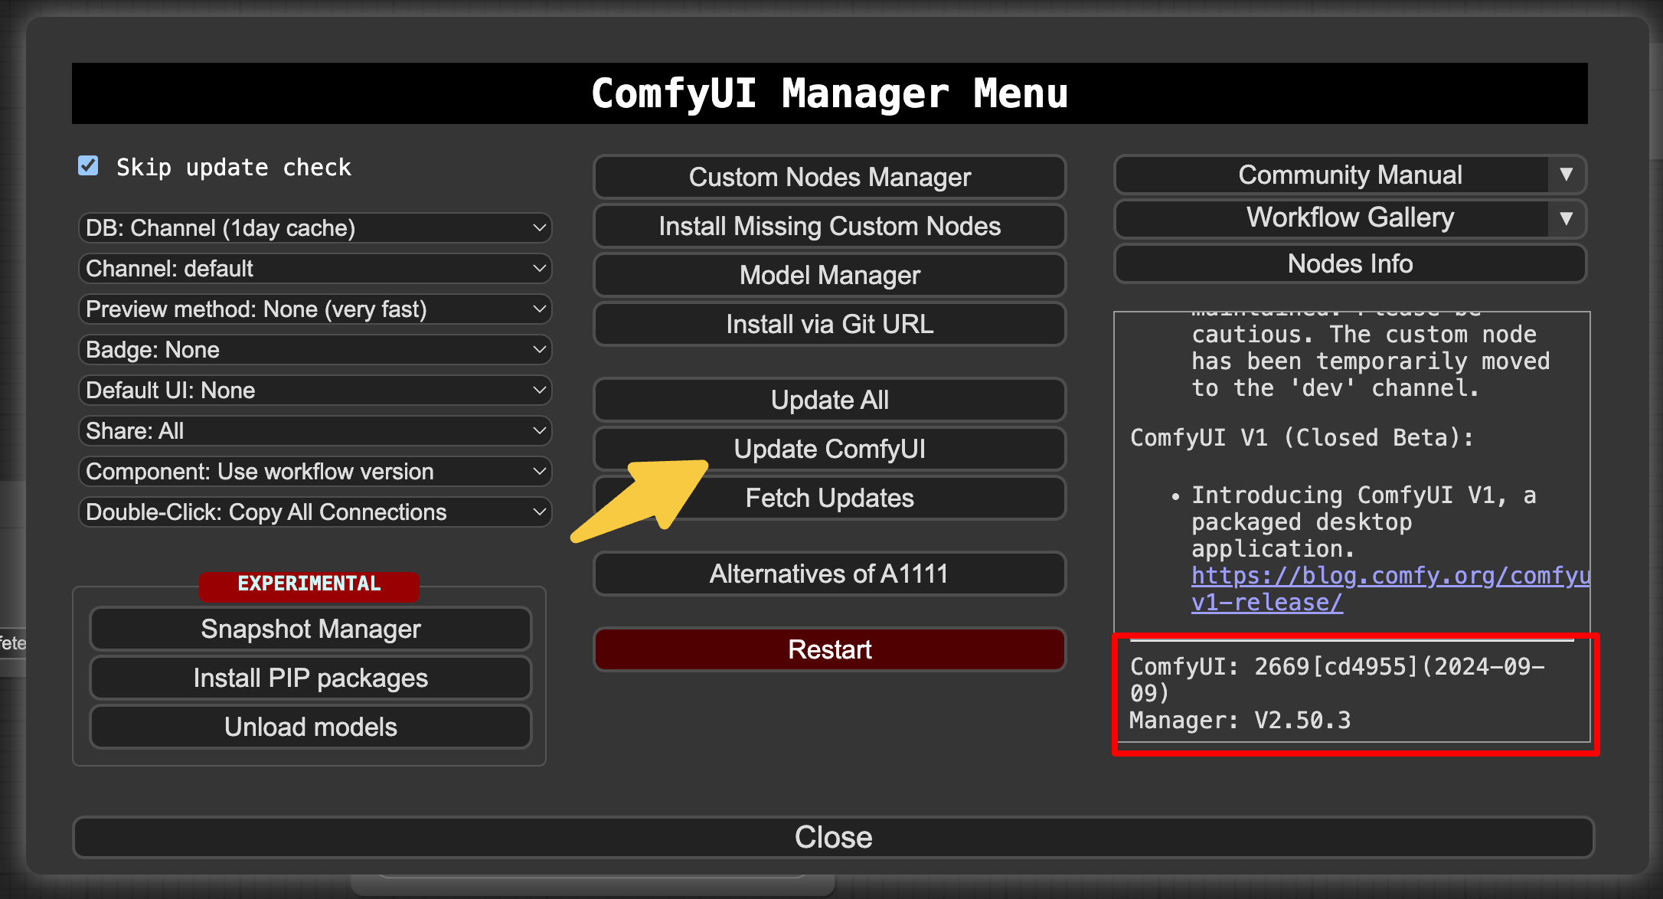Close the ComfyUI Manager Menu
This screenshot has width=1663, height=899.
(x=832, y=837)
